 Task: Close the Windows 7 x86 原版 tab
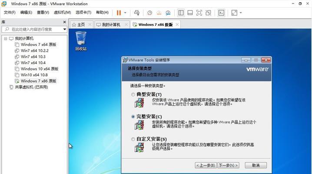177,24
